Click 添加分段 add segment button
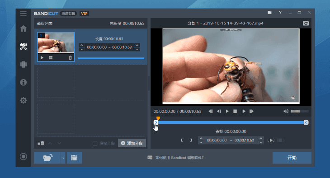The height and width of the screenshot is (178, 330). (x=132, y=143)
